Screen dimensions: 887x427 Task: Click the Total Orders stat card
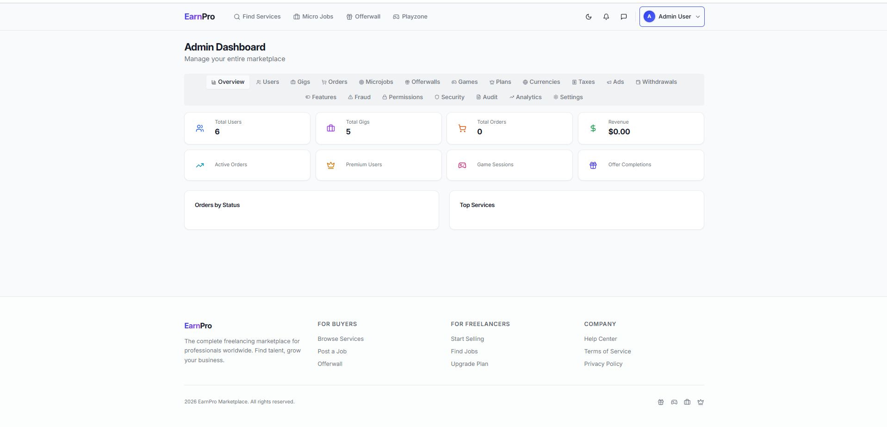pos(509,128)
